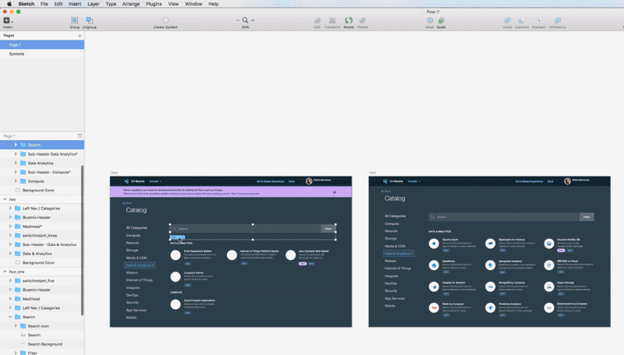Close the purple notification banner on canvas
This screenshot has width=624, height=355.
[x=335, y=192]
